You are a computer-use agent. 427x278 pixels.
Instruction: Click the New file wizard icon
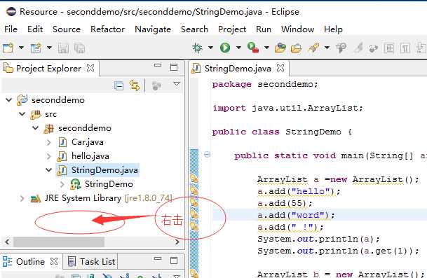pos(8,48)
